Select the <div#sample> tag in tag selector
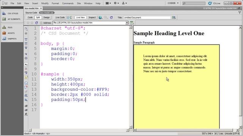The width and height of the screenshot is (243, 136). coord(39,134)
